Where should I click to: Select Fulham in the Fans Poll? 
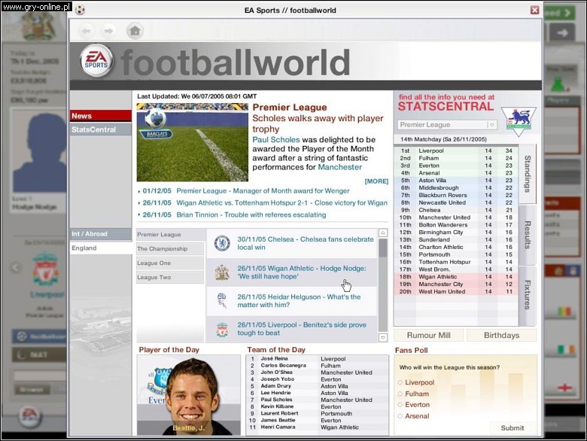[400, 394]
